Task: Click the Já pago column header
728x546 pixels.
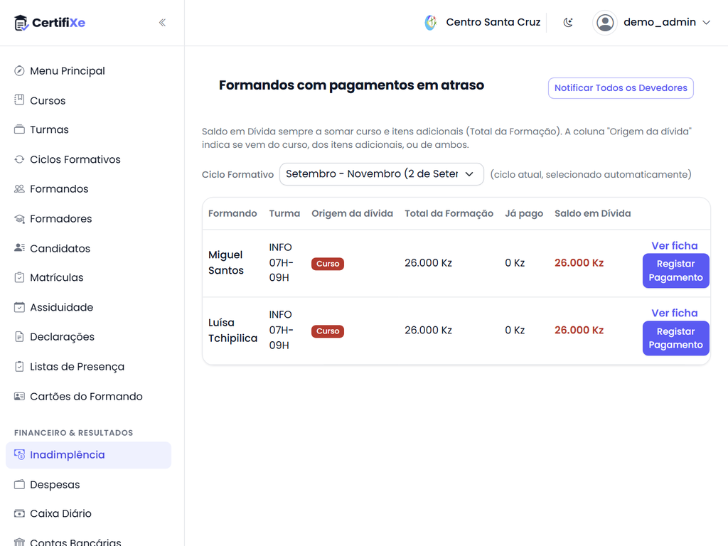Action: point(524,213)
